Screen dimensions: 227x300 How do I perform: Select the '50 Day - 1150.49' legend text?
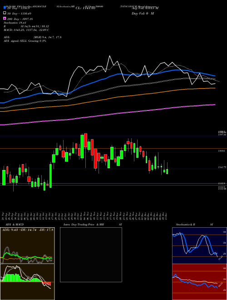click(x=19, y=14)
